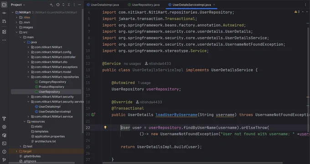Expand the target folder
Image resolution: width=310 pixels, height=164 pixels.
pos(16,151)
